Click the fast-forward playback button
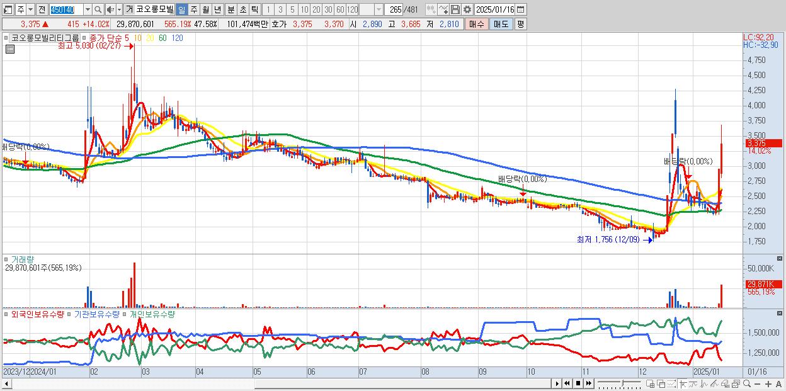 point(588,383)
